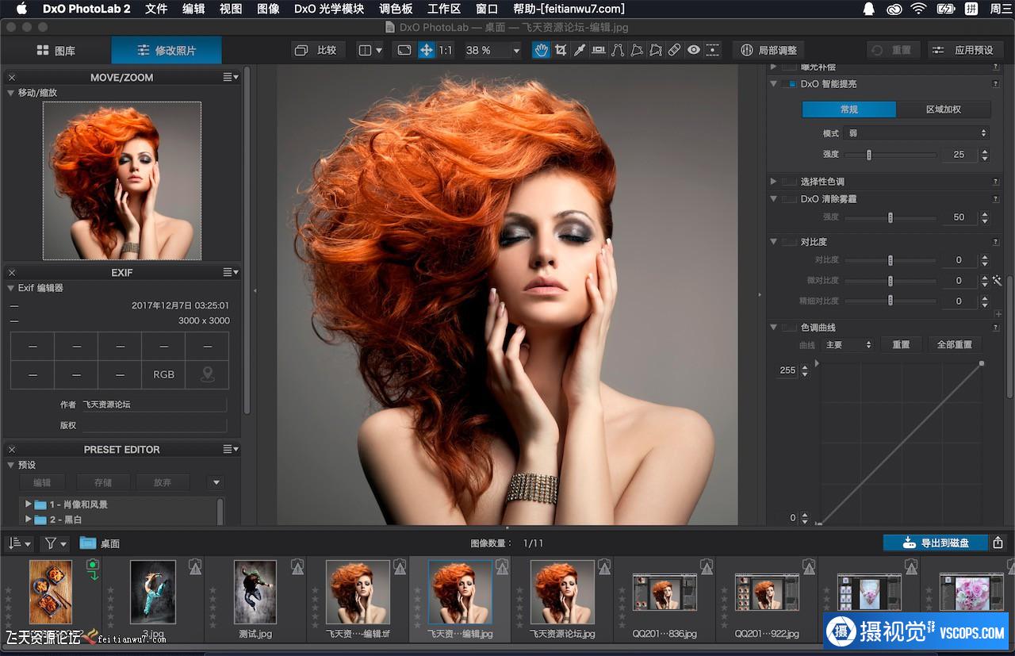Image resolution: width=1015 pixels, height=656 pixels.
Task: Enable the 对比度 correction toggle
Action: pos(789,242)
